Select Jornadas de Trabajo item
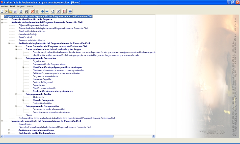This screenshot has height=144, width=240. pyautogui.click(x=28, y=34)
